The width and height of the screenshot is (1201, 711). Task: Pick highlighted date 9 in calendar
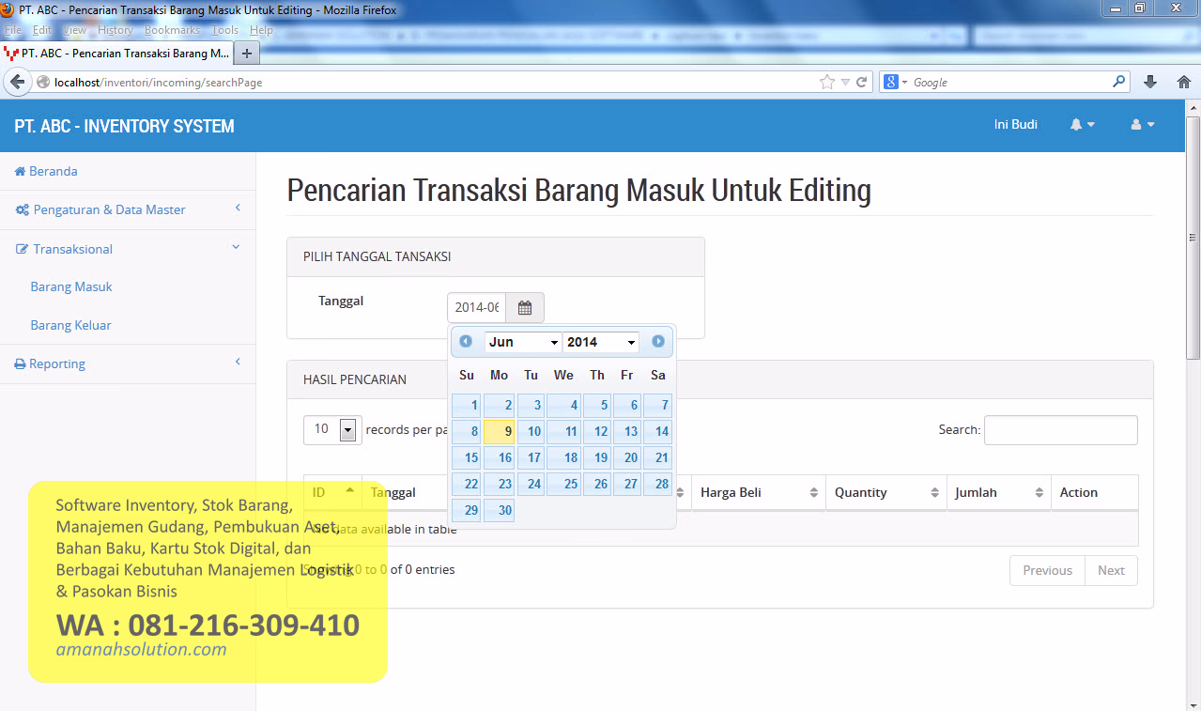click(499, 432)
